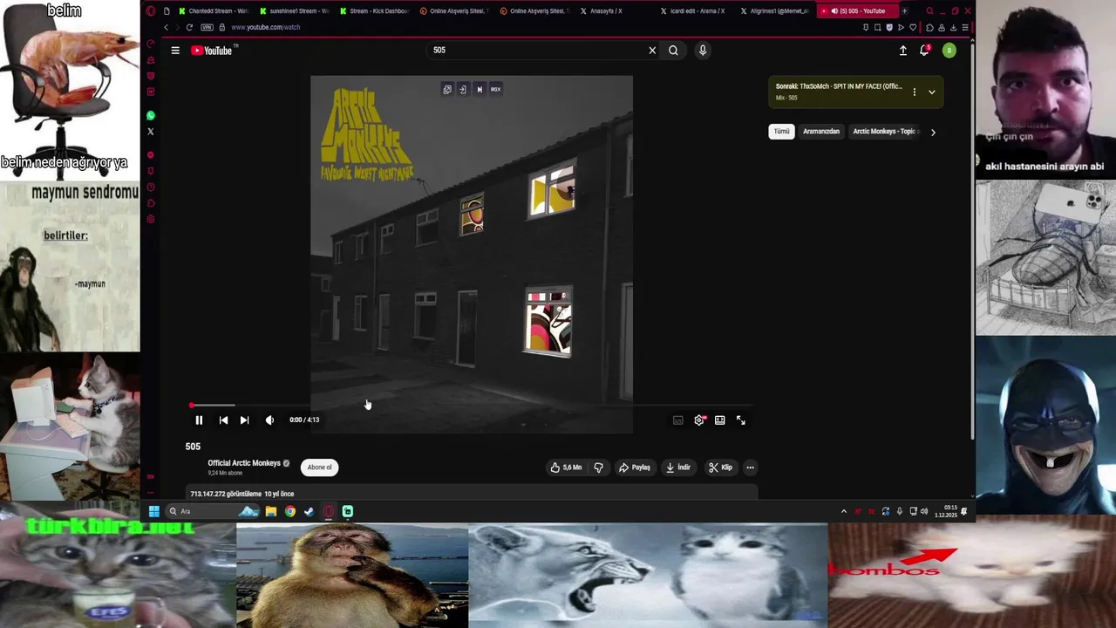Open Official Arctic Monkeys channel
Viewport: 1116px width, 628px height.
244,463
